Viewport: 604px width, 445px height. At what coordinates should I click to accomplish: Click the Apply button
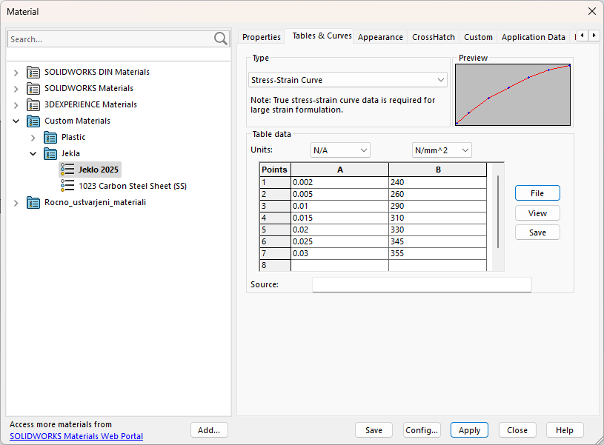click(x=469, y=430)
